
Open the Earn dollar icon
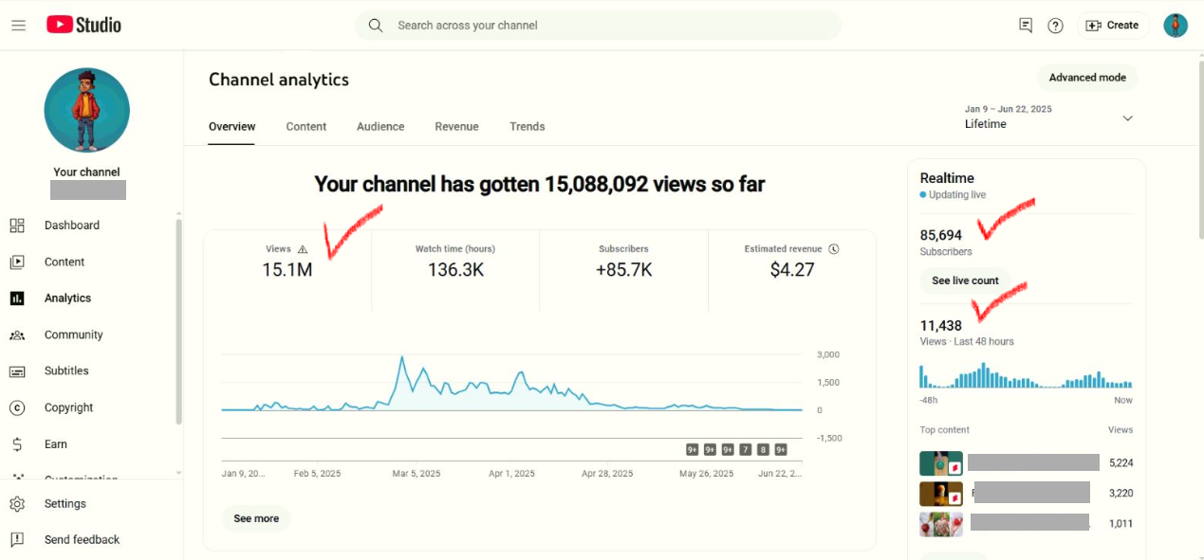coord(17,444)
